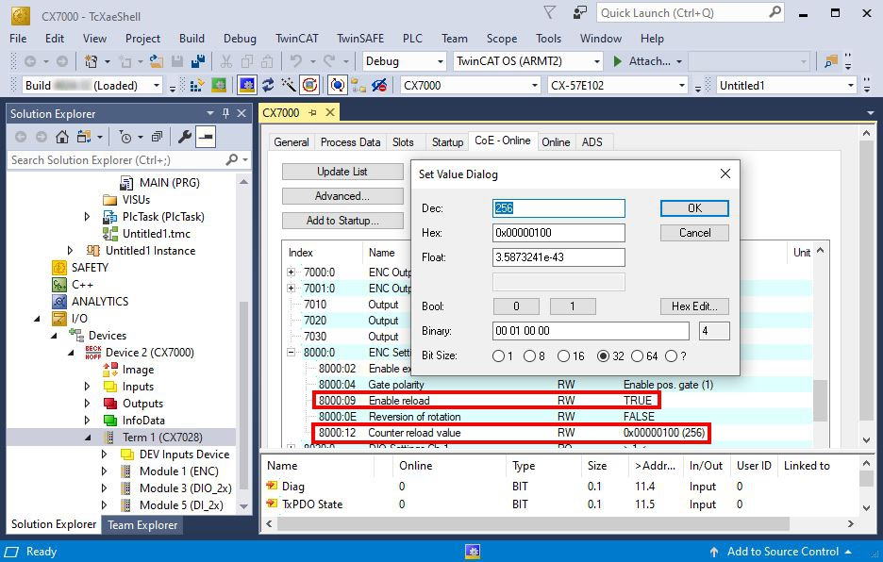883x562 pixels.
Task: Switch to the Process Data tab
Action: point(350,141)
